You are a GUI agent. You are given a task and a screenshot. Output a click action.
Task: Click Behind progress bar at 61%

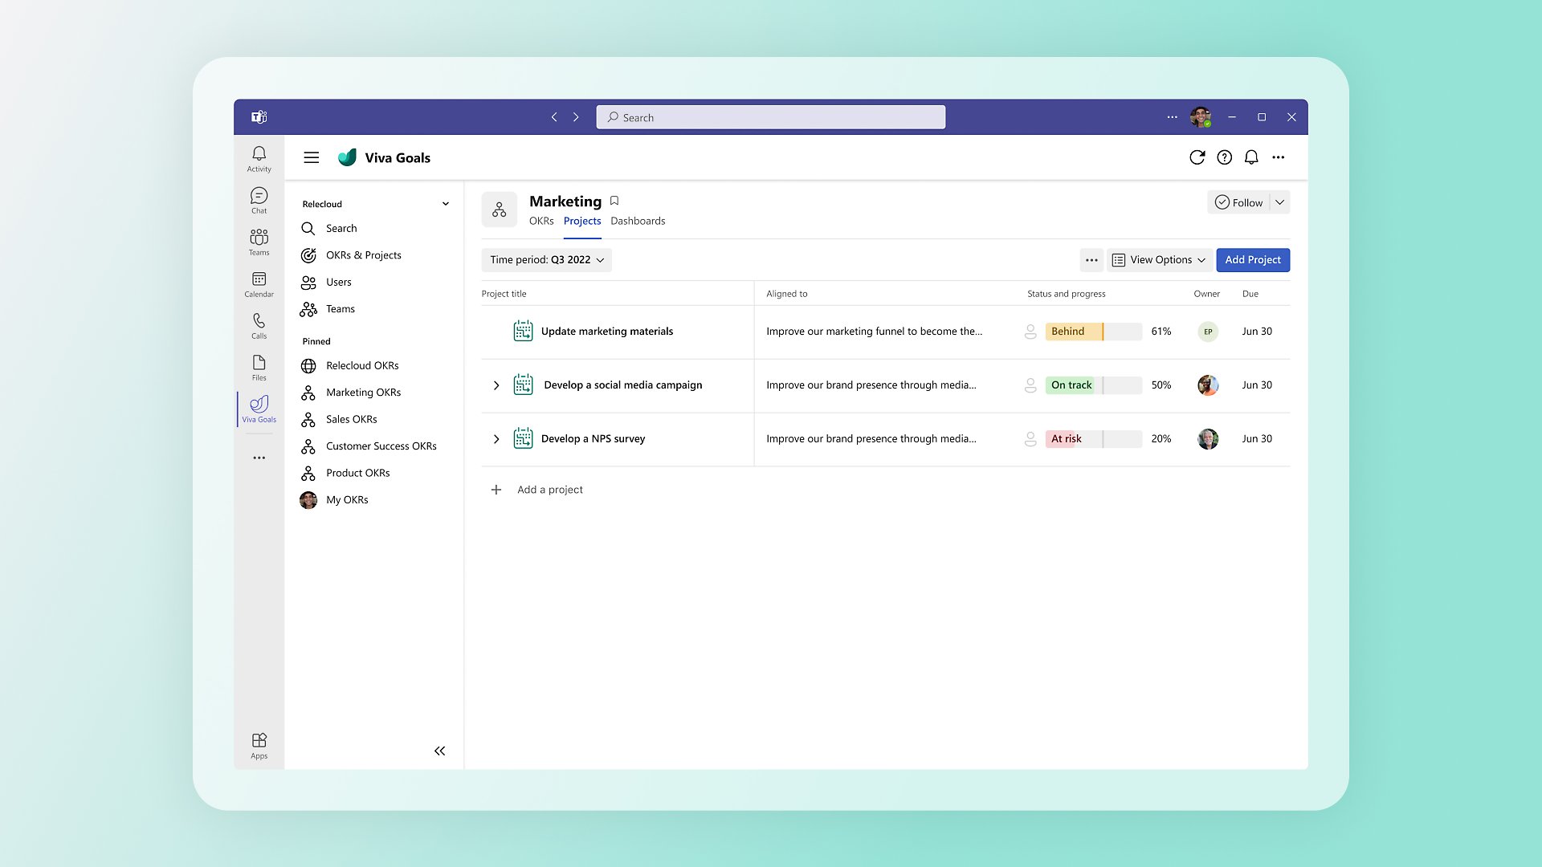[x=1093, y=332]
